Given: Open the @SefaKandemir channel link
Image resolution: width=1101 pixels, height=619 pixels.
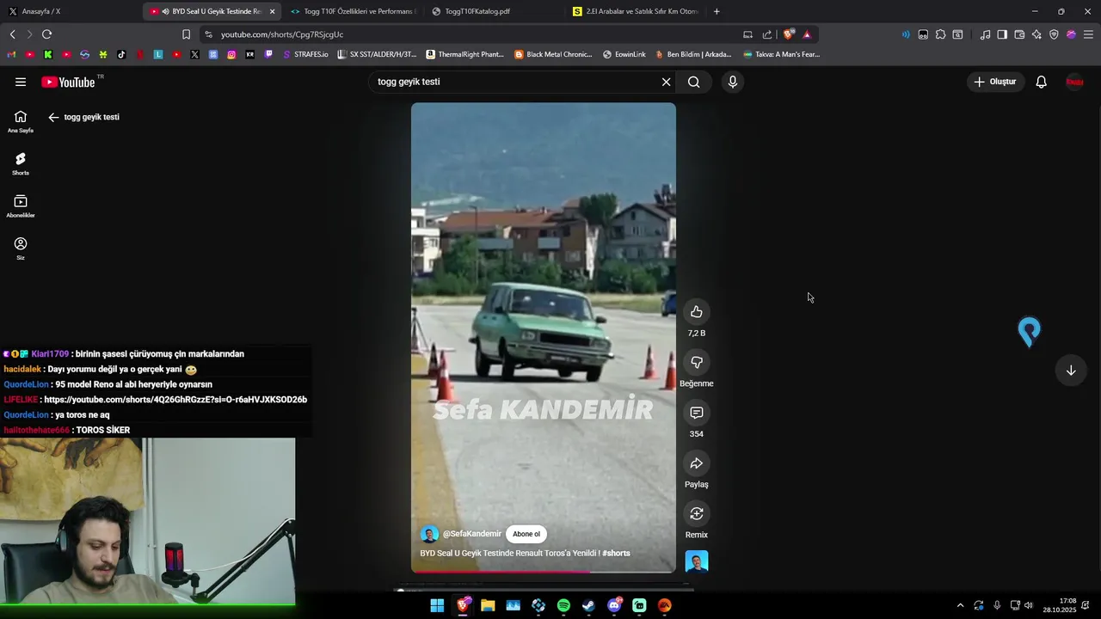Looking at the screenshot, I should coord(472,534).
